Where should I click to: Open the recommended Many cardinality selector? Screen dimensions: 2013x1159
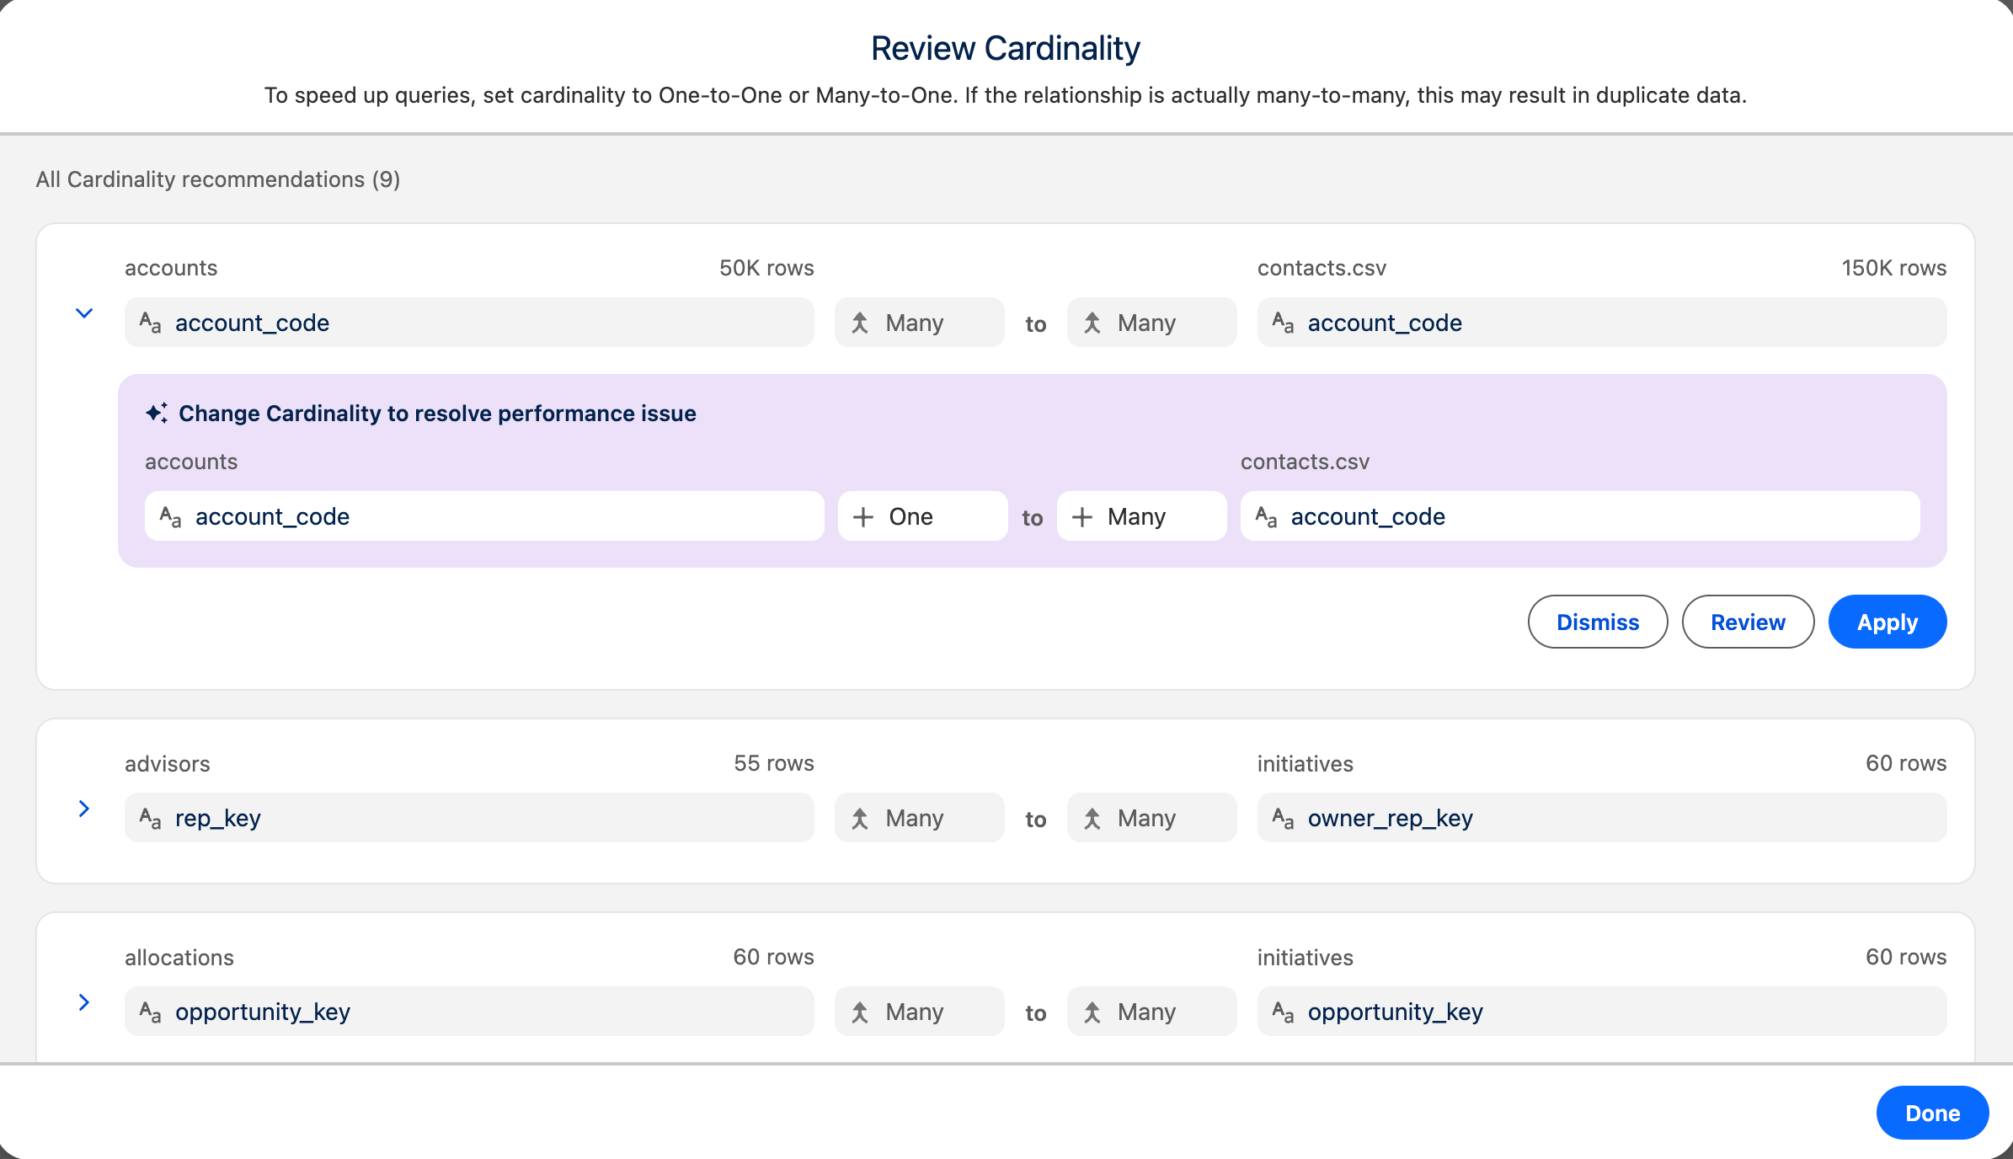pos(1141,515)
